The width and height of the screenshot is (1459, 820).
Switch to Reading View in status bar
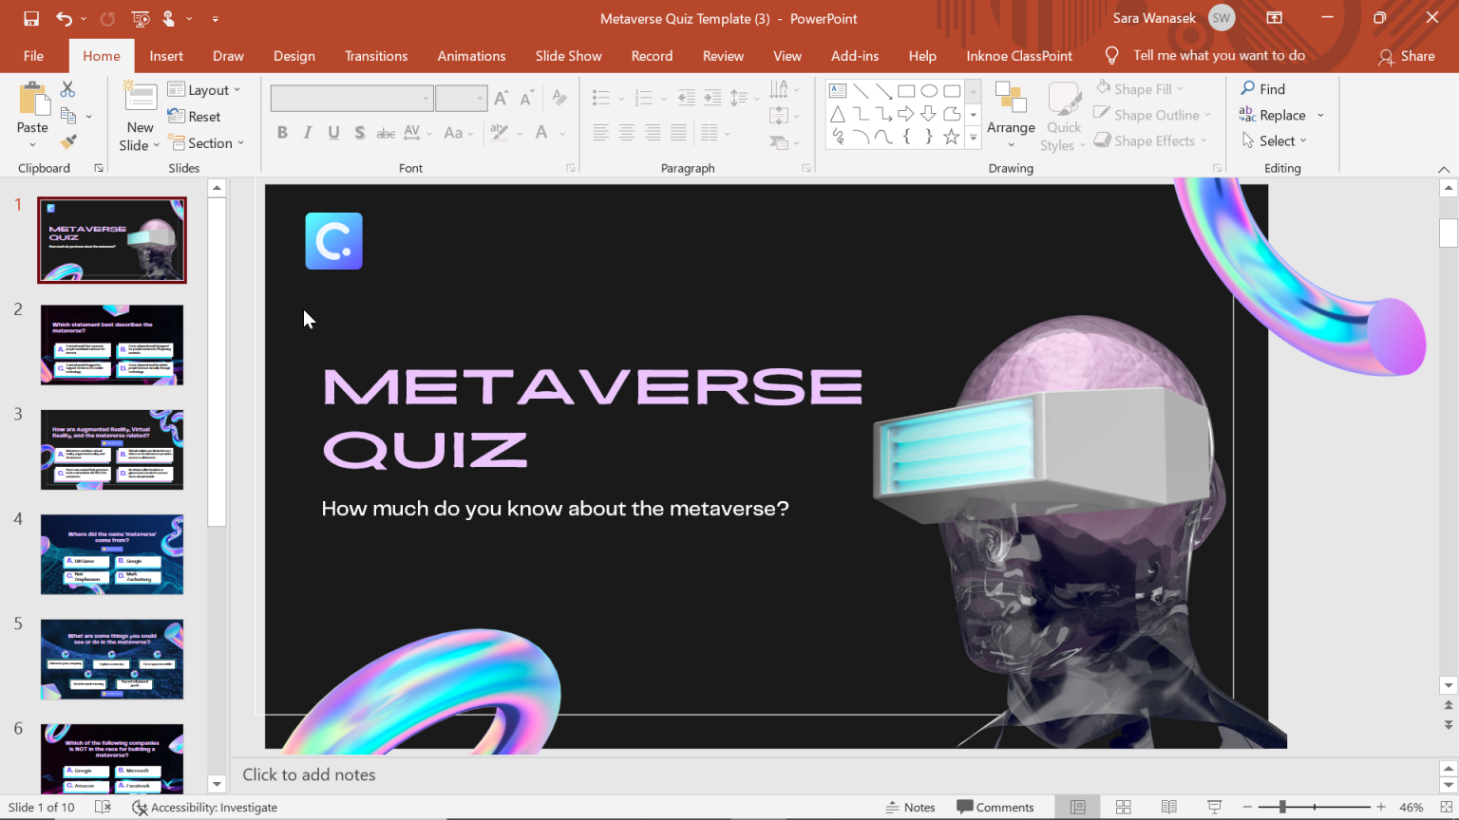tap(1168, 807)
